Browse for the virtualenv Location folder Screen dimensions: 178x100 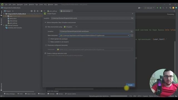(x=132, y=31)
